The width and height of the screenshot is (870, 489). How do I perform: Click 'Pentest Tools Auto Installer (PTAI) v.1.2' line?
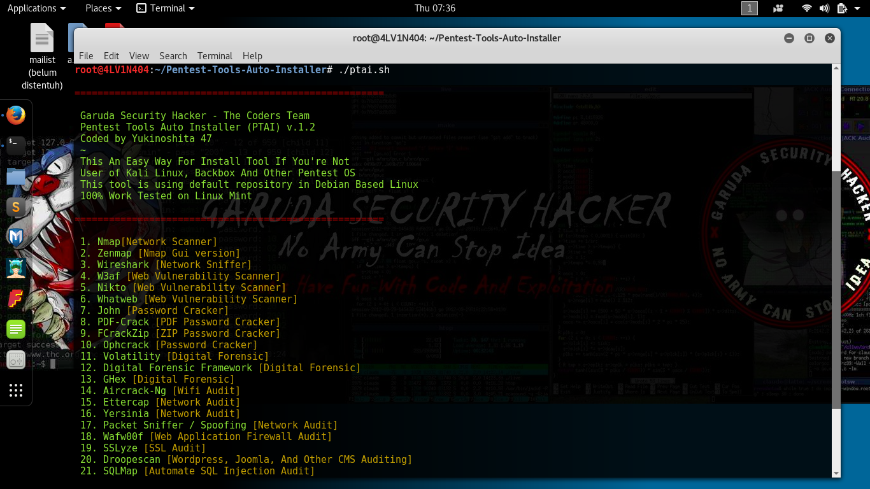(x=197, y=127)
